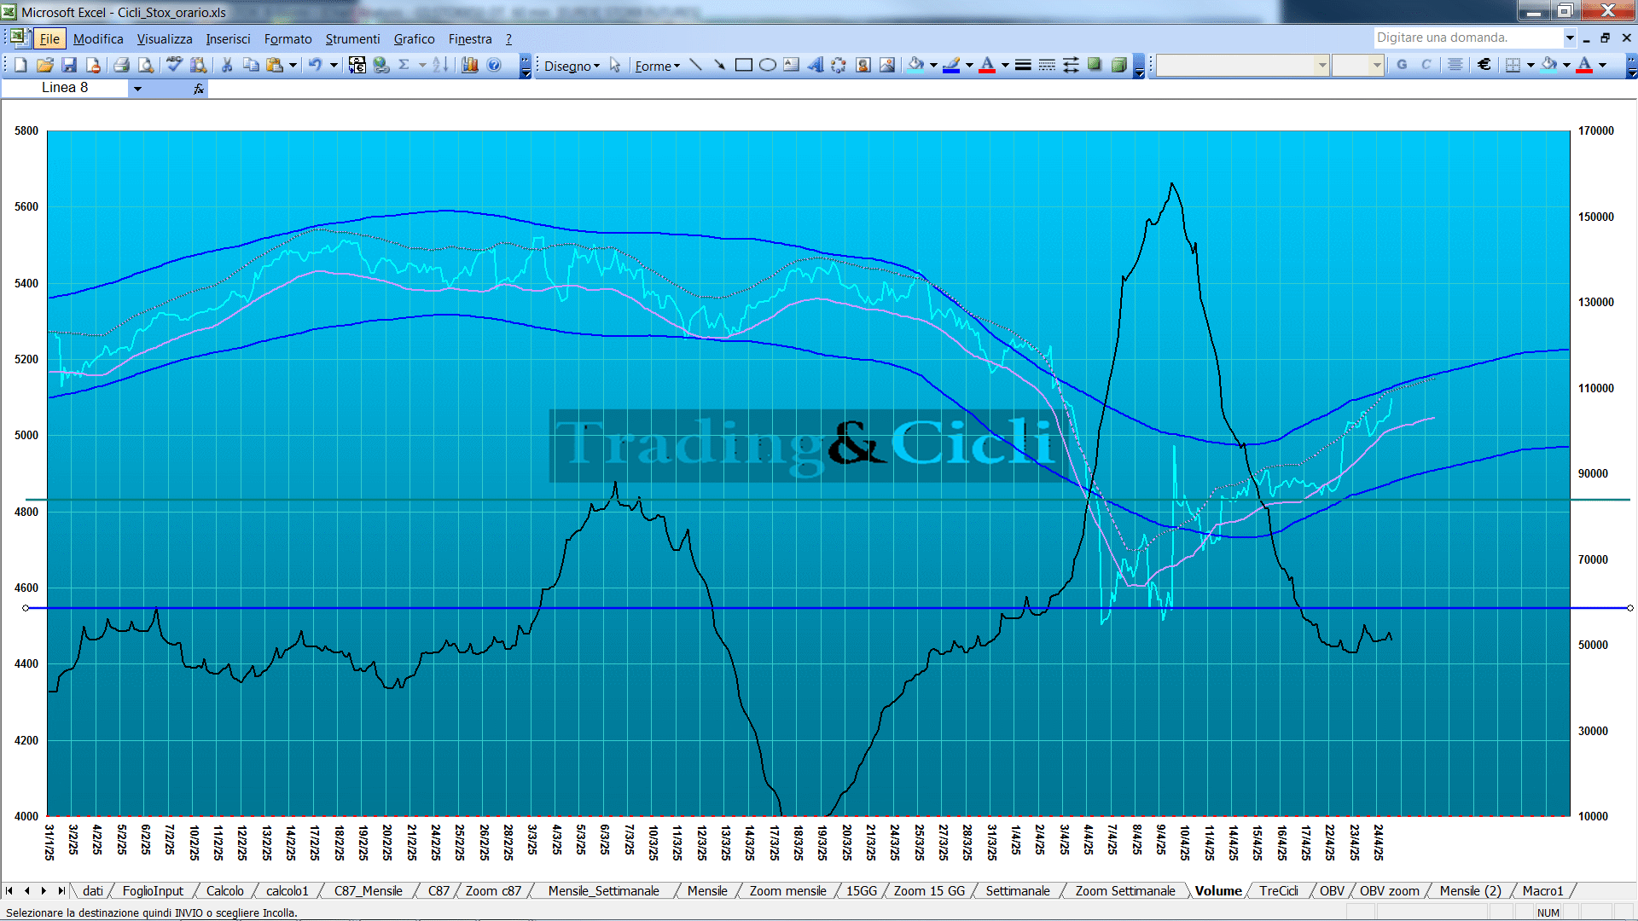The width and height of the screenshot is (1638, 921).
Task: Click the Select Objects pointer icon
Action: click(x=615, y=65)
